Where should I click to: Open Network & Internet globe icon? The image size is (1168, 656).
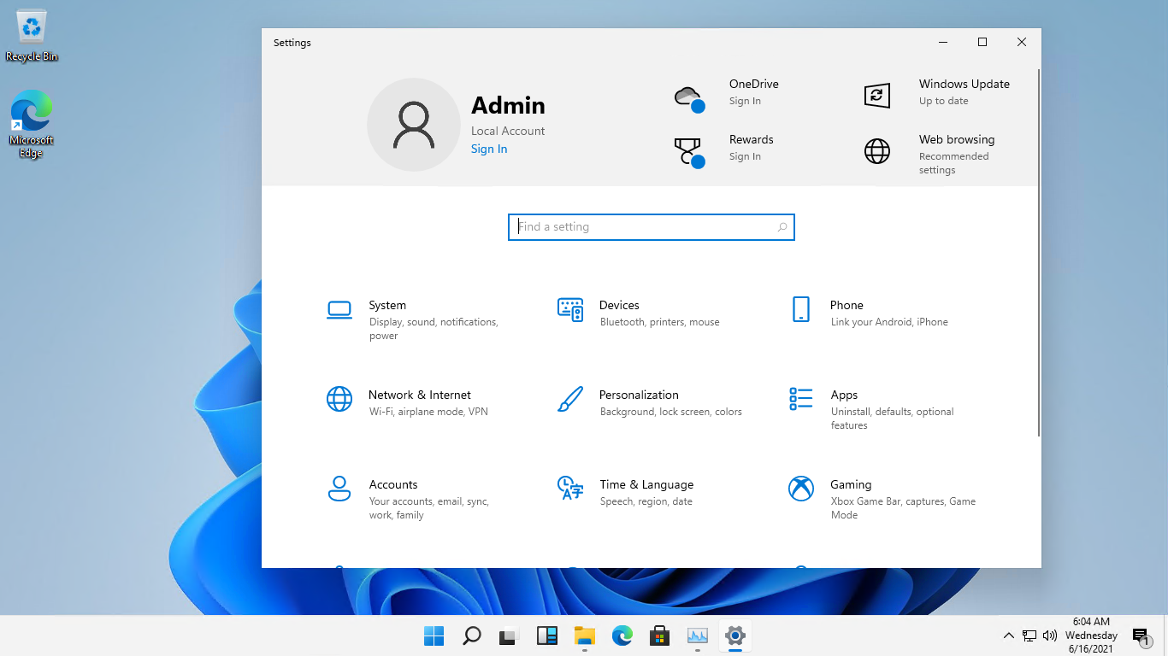click(x=339, y=399)
